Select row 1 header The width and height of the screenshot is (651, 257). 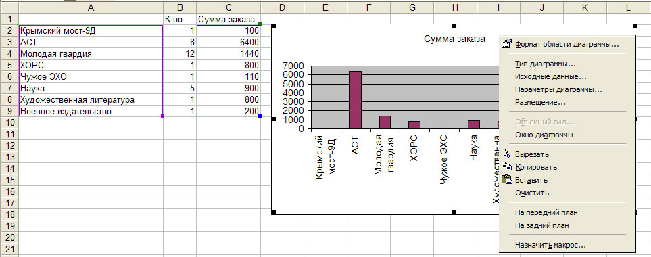(9, 19)
